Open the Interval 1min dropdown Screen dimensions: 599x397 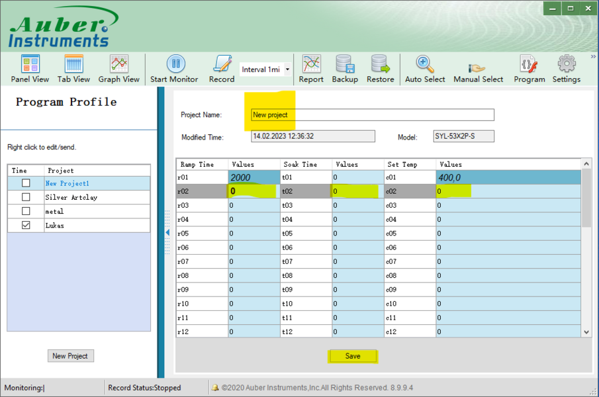click(287, 69)
